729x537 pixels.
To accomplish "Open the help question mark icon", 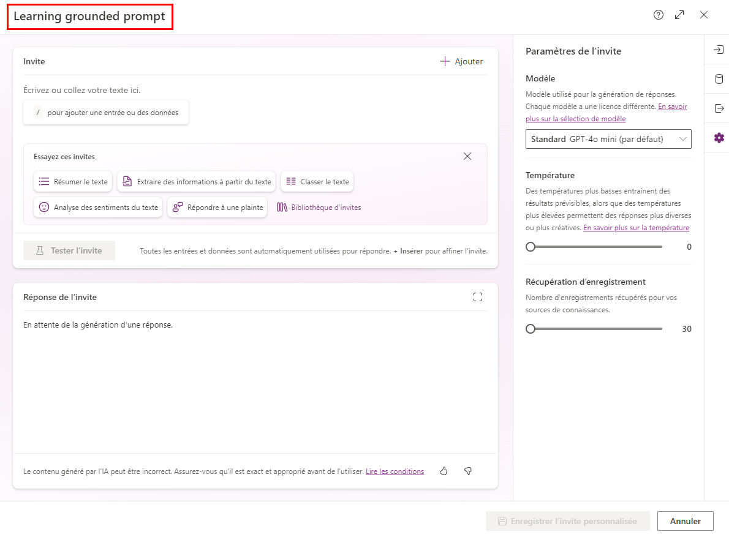I will [659, 15].
